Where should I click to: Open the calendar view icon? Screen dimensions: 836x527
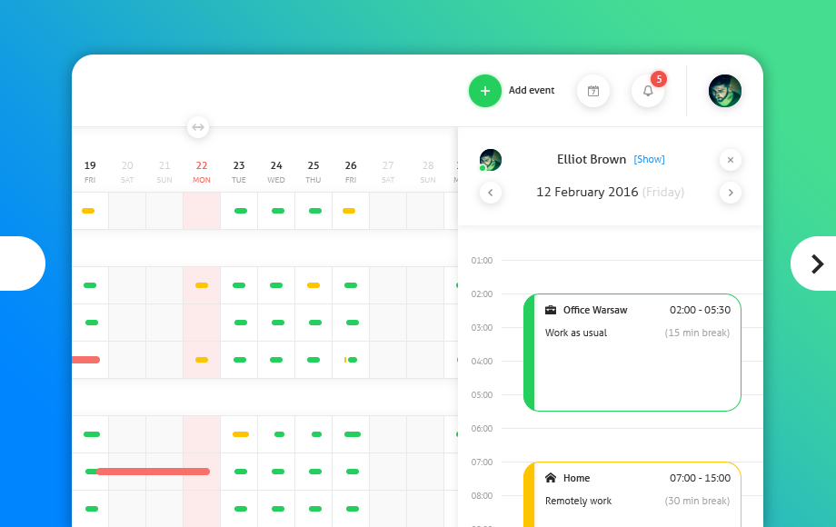592,91
